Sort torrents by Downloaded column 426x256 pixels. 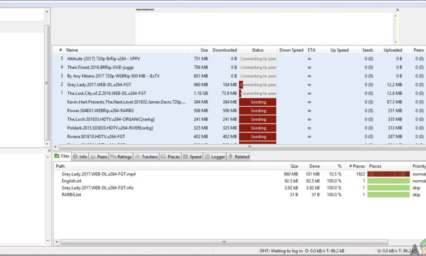pyautogui.click(x=224, y=50)
